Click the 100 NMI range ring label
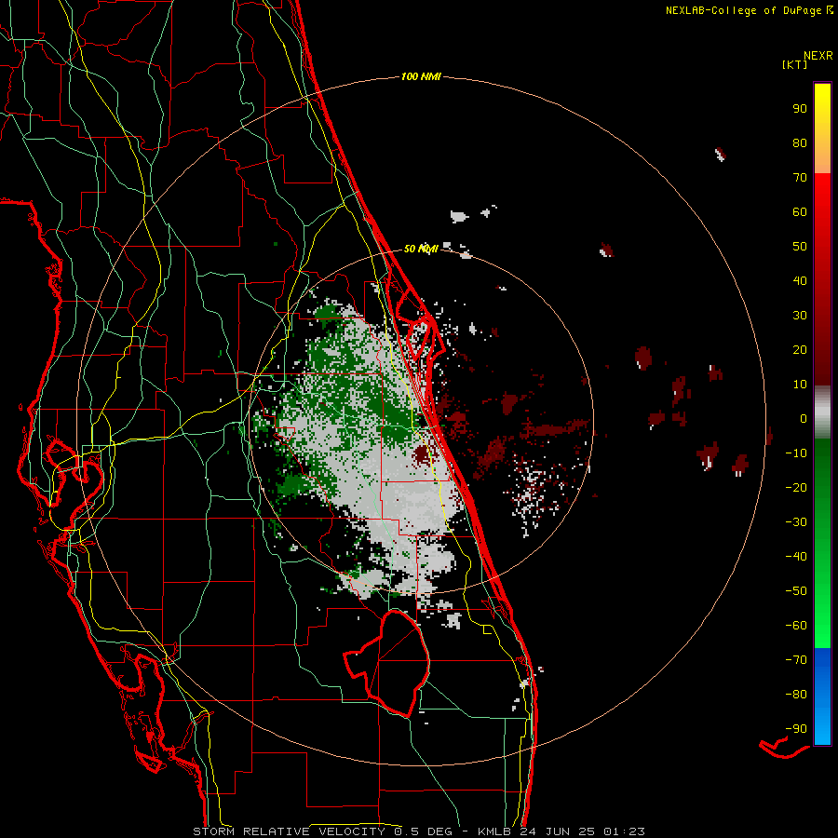The width and height of the screenshot is (838, 838). pyautogui.click(x=421, y=76)
